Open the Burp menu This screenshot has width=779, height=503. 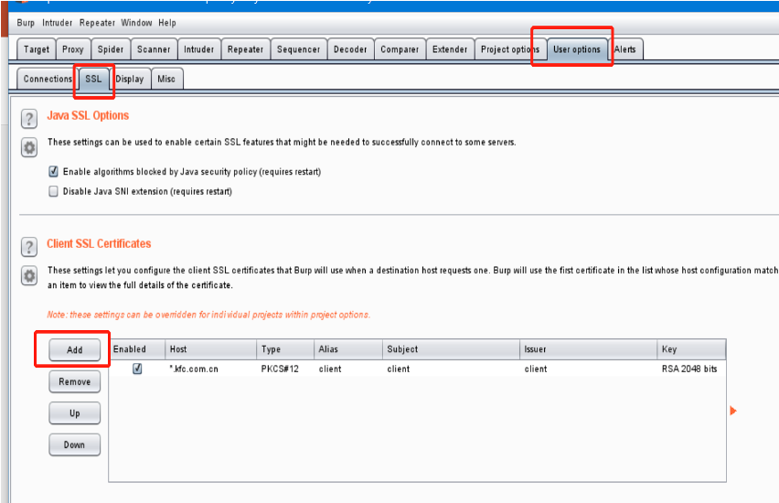(x=26, y=23)
